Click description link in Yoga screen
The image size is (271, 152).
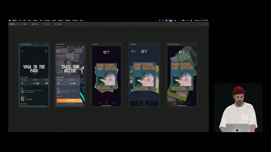click(34, 106)
